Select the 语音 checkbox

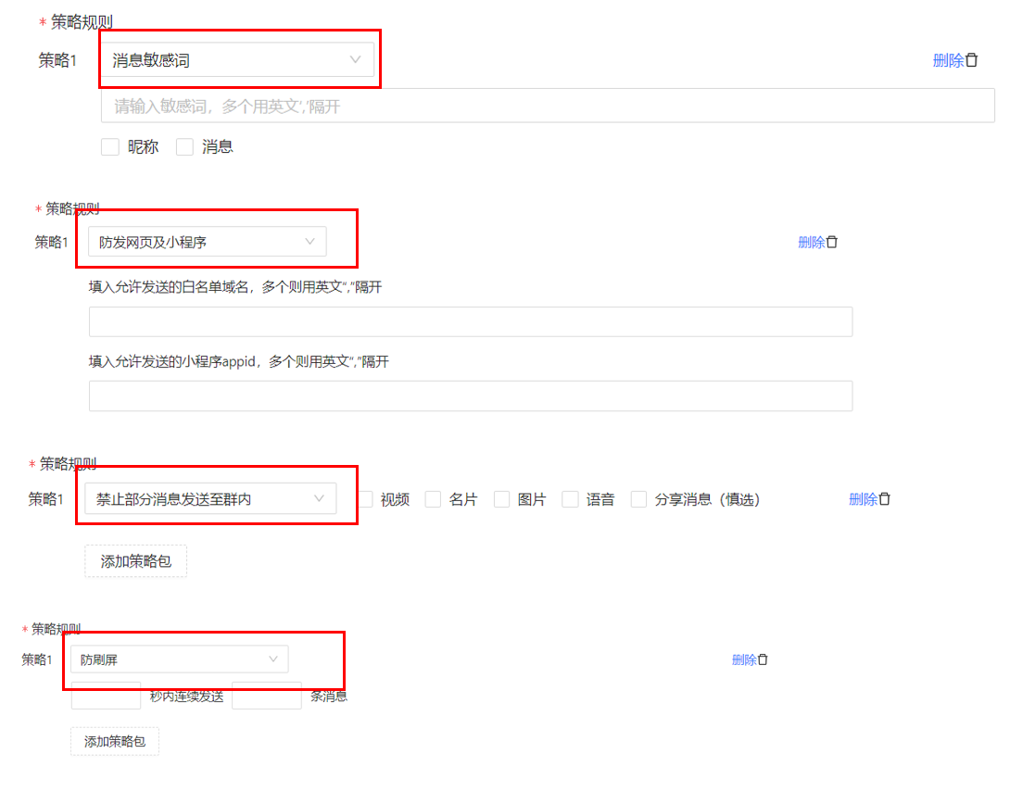click(571, 499)
